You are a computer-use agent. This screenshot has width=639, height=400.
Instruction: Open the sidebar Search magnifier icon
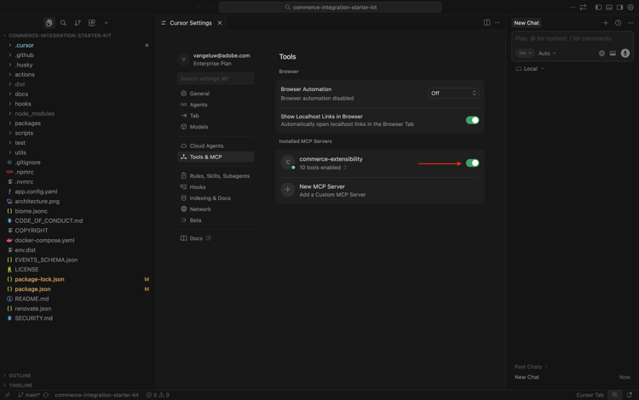click(63, 23)
